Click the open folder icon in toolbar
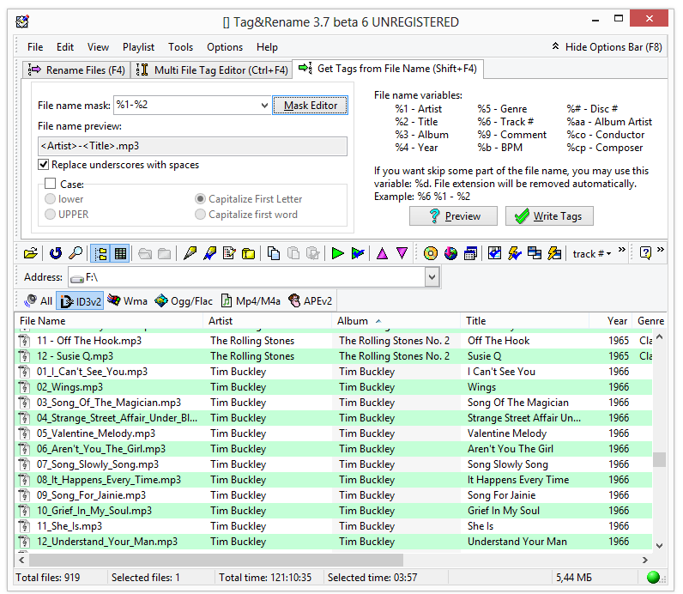Screen dimensions: 683x594 31,253
